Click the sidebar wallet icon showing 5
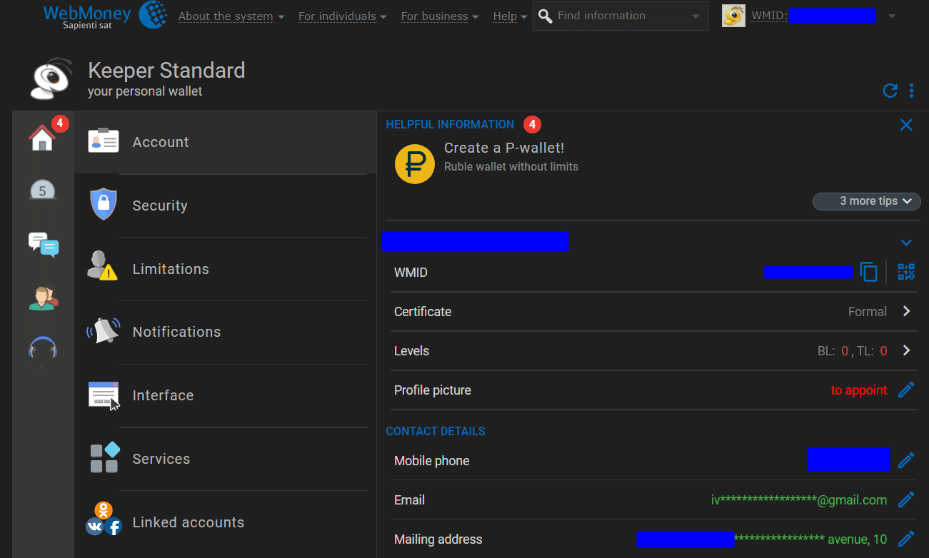Screen dimensions: 929x558 coord(41,190)
